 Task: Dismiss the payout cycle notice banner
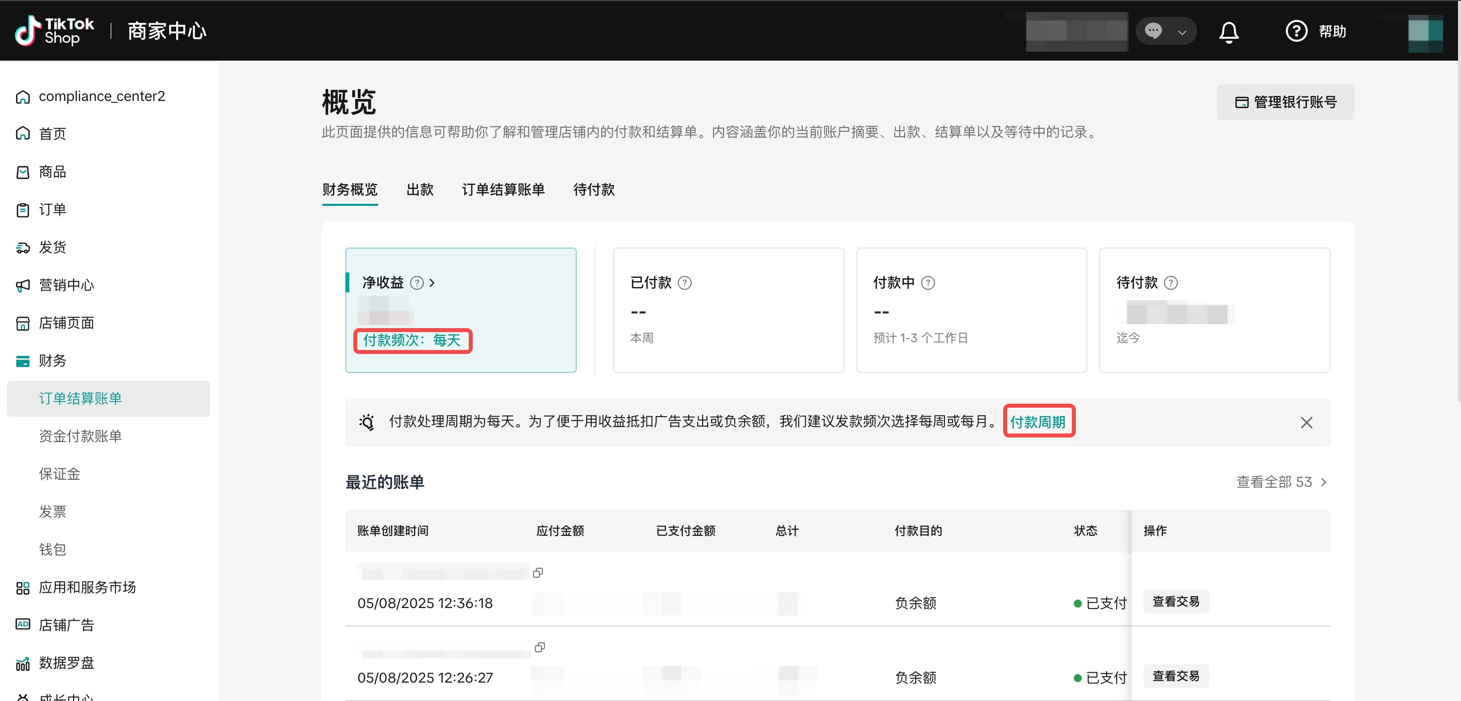pyautogui.click(x=1306, y=423)
